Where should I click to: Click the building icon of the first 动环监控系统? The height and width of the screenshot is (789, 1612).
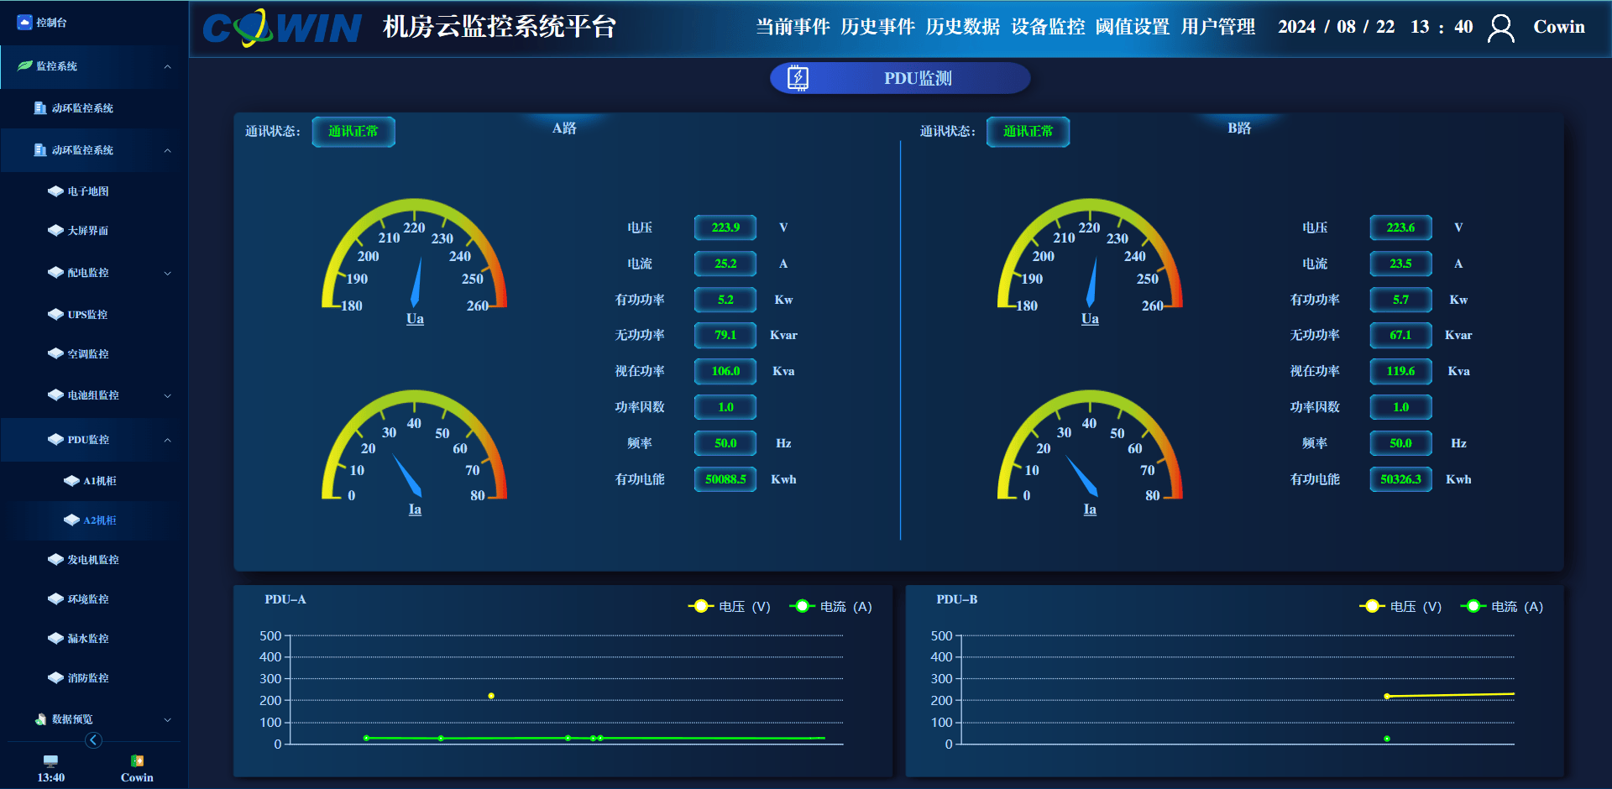point(39,107)
